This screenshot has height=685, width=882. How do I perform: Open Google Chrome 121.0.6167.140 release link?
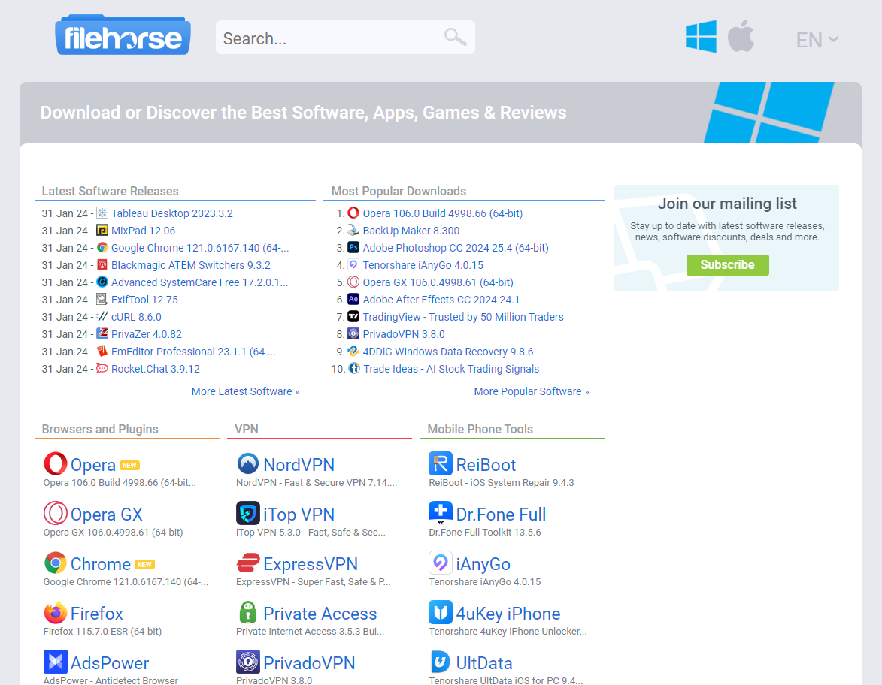point(200,248)
